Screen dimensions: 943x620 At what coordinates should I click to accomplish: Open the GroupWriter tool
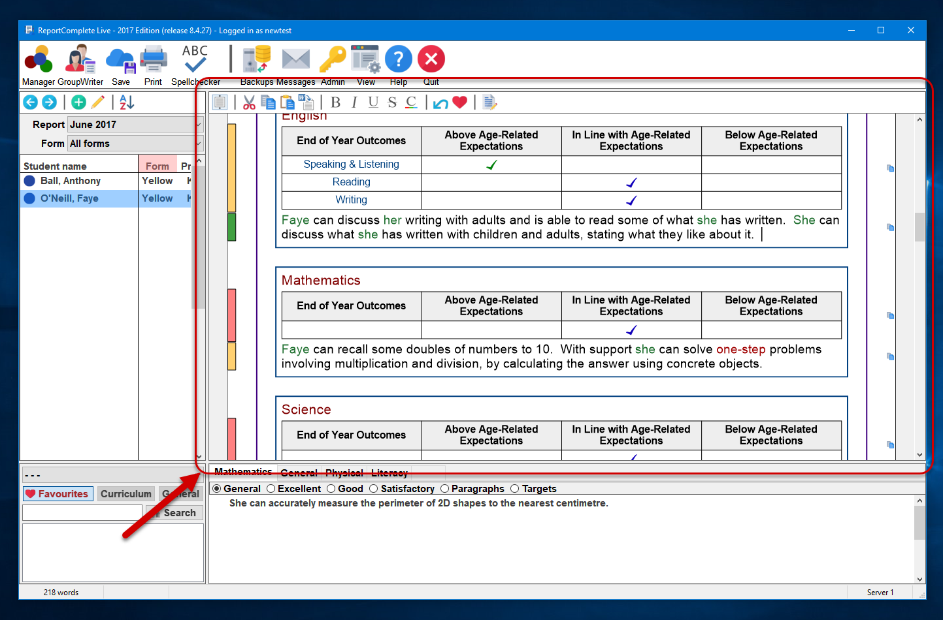point(80,60)
